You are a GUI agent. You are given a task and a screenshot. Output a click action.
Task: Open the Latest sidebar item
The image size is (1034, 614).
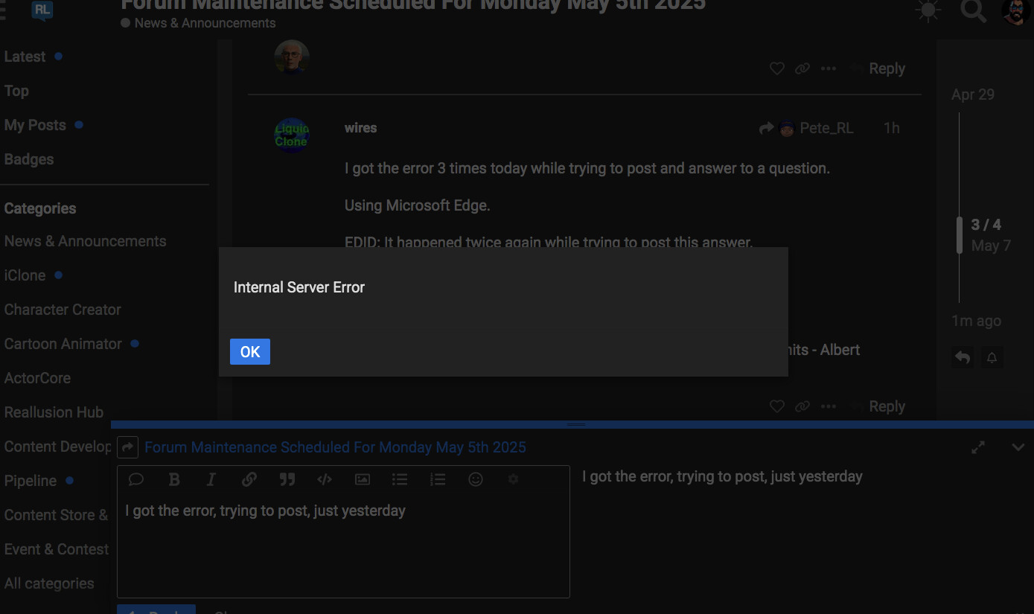tap(25, 57)
